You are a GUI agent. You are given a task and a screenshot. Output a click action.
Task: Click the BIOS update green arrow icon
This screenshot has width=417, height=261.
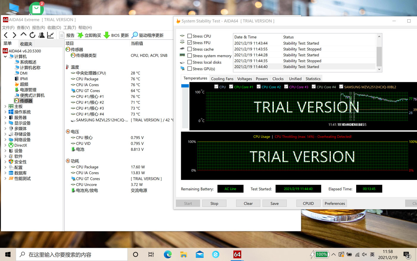107,35
